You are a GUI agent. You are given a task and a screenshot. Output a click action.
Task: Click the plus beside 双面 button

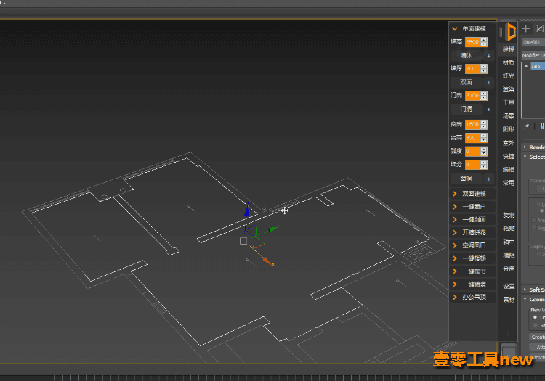pos(489,83)
